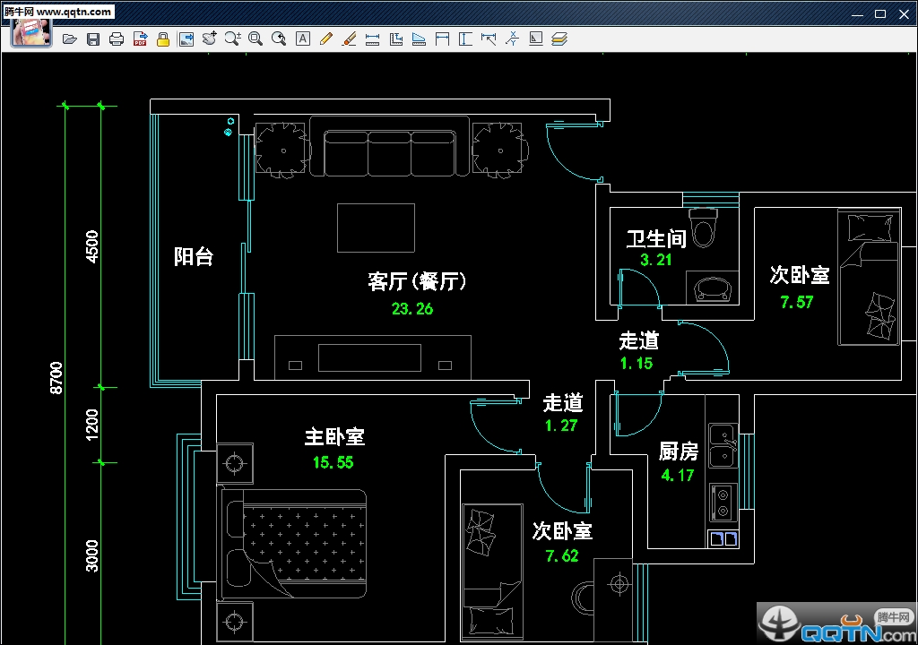Click the area value 7.62
Viewport: 918px width, 645px height.
(x=562, y=555)
